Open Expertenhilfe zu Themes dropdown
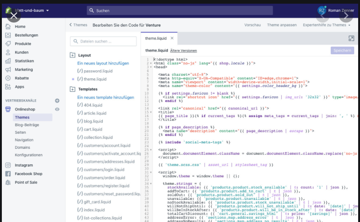The image size is (360, 222). click(326, 25)
